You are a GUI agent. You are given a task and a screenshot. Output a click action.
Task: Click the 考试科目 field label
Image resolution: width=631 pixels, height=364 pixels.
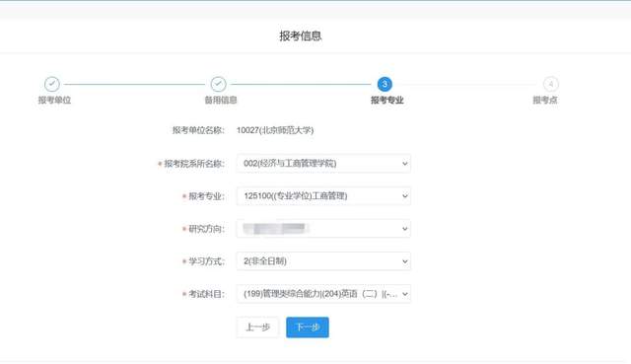tap(206, 294)
